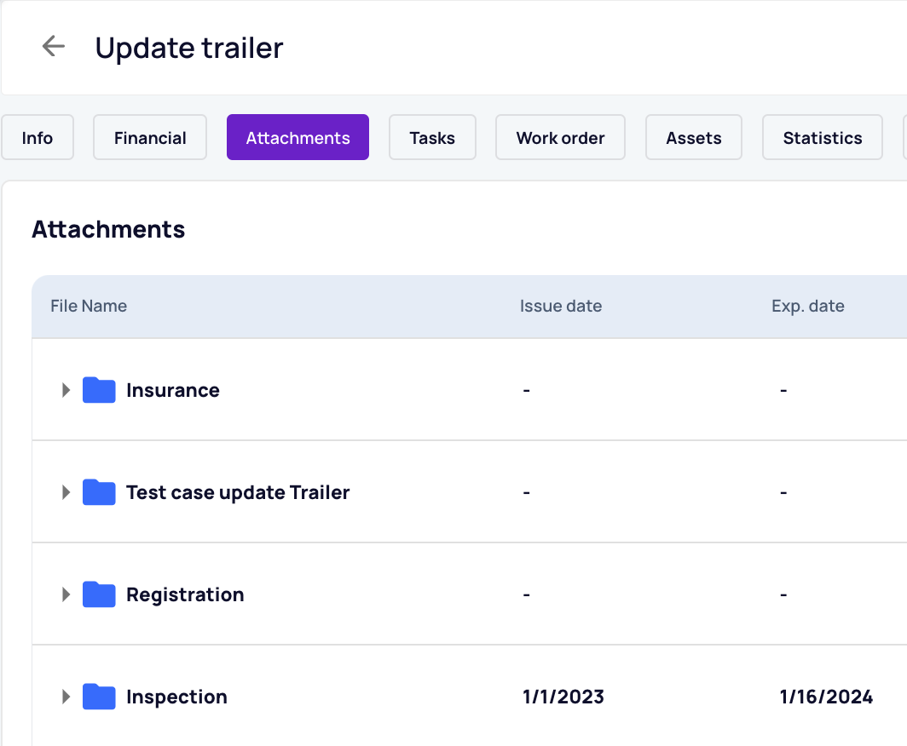
Task: Expand the Test case update Trailer folder
Action: coord(66,492)
